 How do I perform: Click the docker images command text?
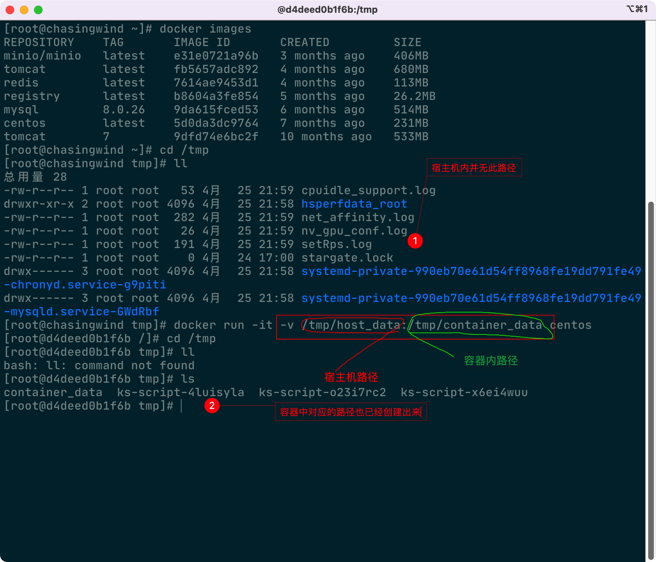205,29
